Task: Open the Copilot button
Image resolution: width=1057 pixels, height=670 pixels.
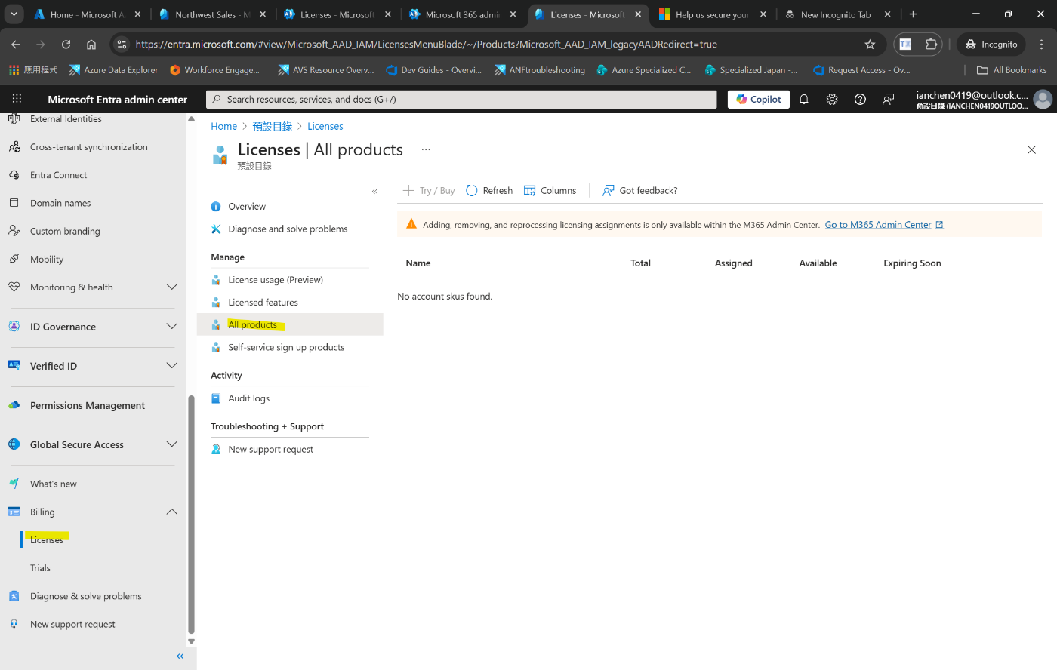Action: click(759, 99)
